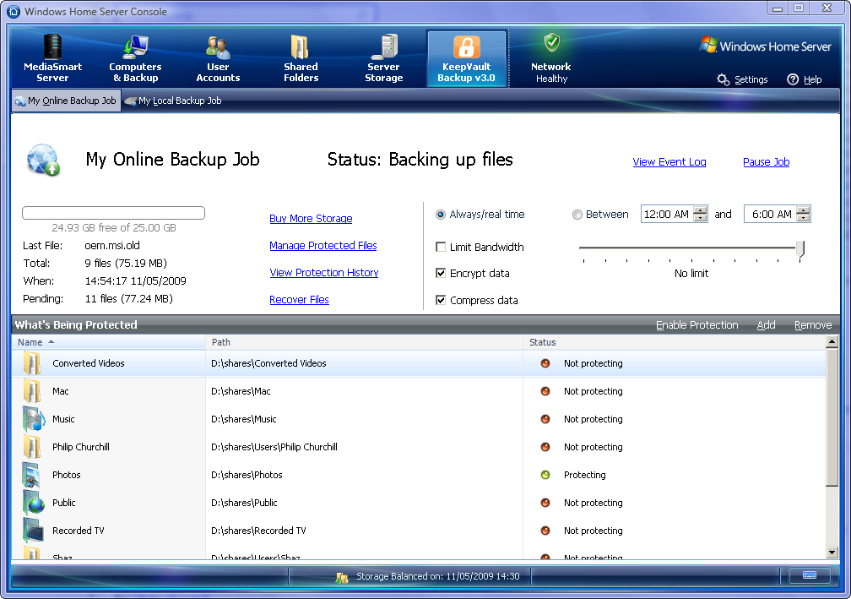Switch to My Local Backup Job tab
The height and width of the screenshot is (599, 851).
(x=173, y=101)
